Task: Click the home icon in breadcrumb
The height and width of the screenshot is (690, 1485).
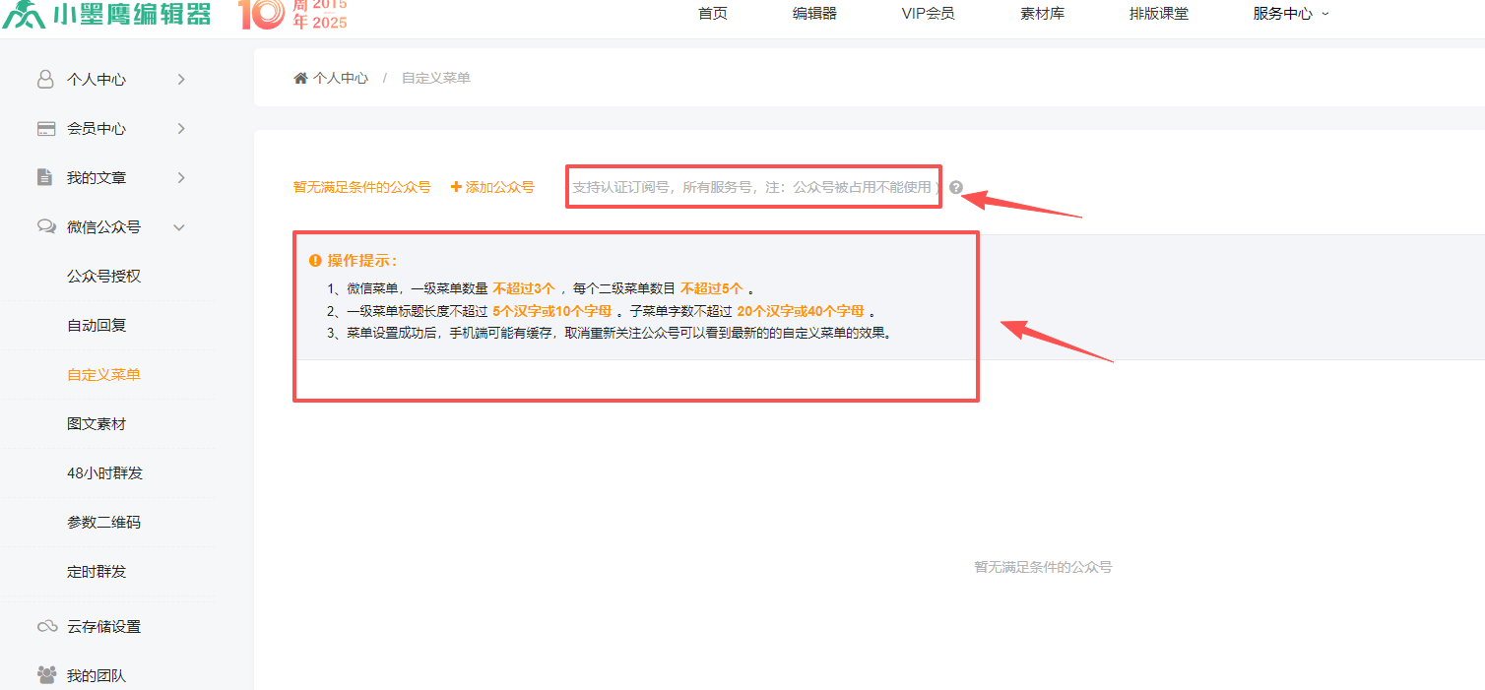Action: click(x=300, y=78)
